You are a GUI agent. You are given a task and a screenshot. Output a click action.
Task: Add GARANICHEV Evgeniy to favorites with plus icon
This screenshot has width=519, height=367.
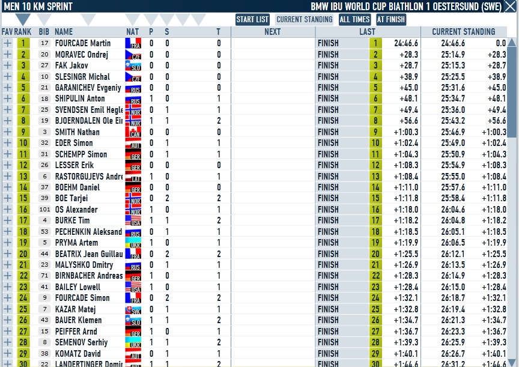coord(7,87)
